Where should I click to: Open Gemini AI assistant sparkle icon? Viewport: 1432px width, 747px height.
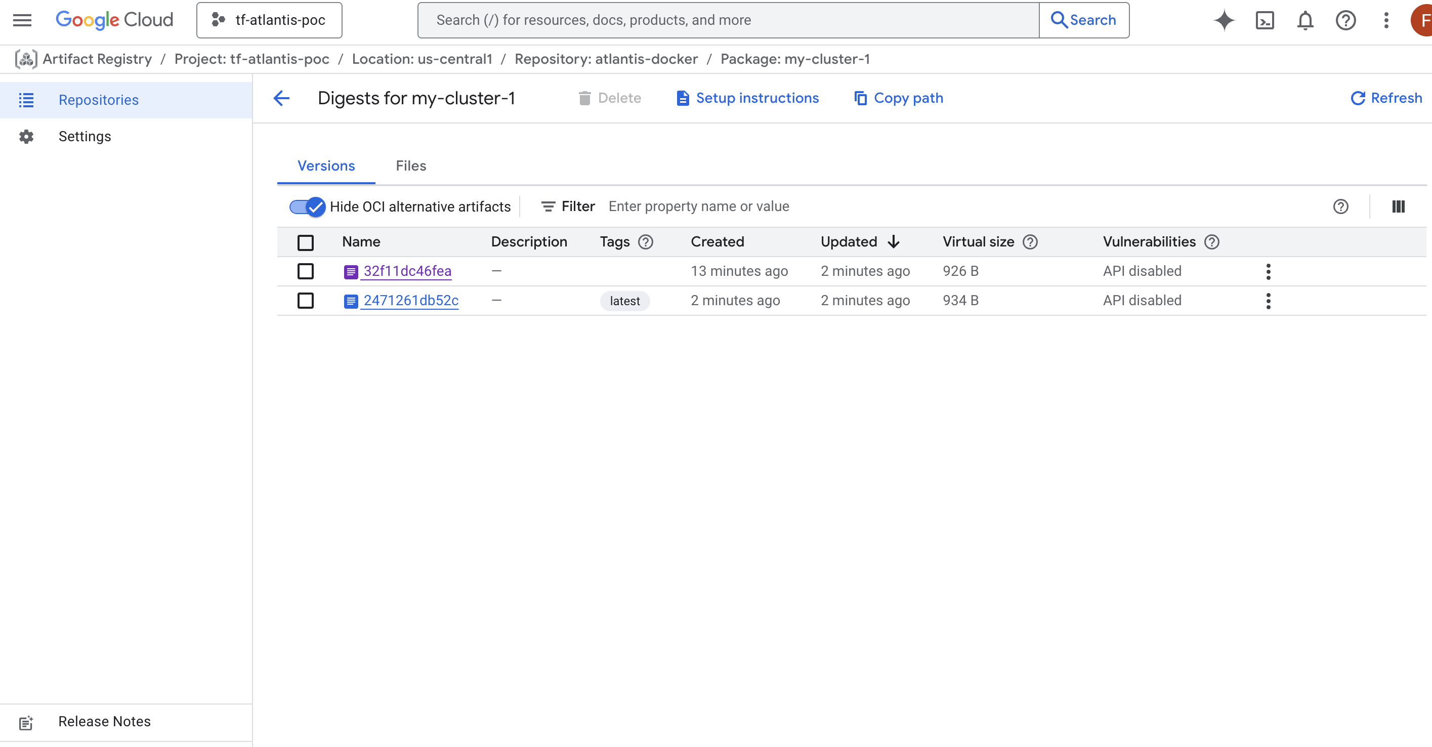point(1224,20)
